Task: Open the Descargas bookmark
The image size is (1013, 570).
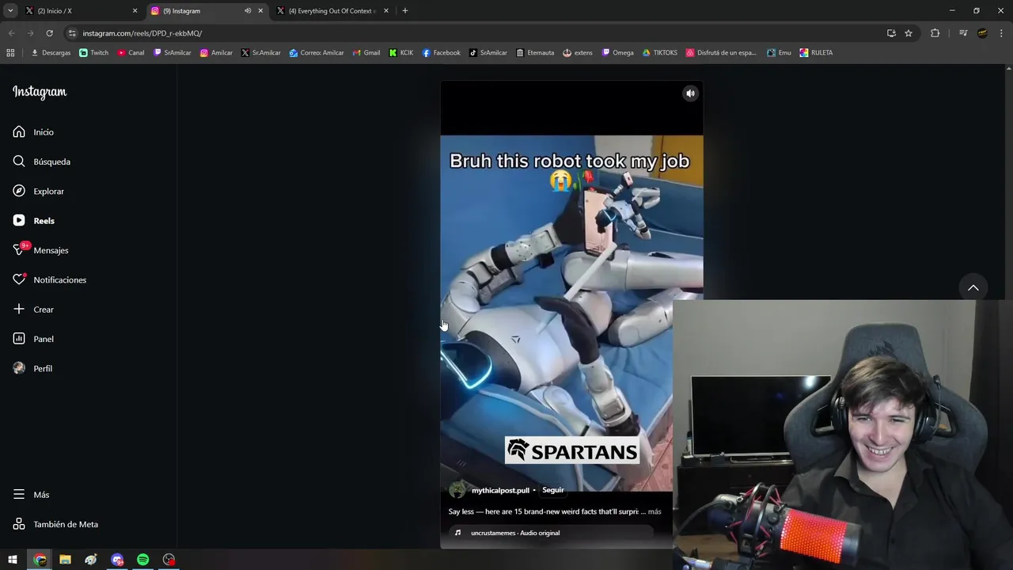Action: [x=51, y=53]
